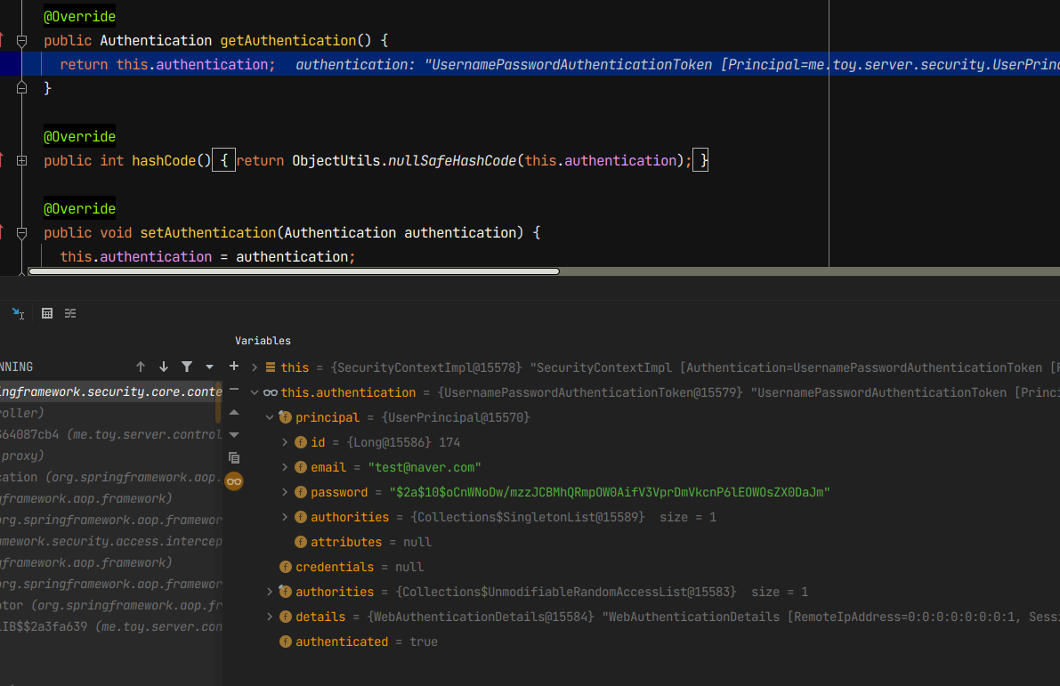The height and width of the screenshot is (686, 1060).
Task: Click the getAuthentication method name
Action: click(x=288, y=41)
